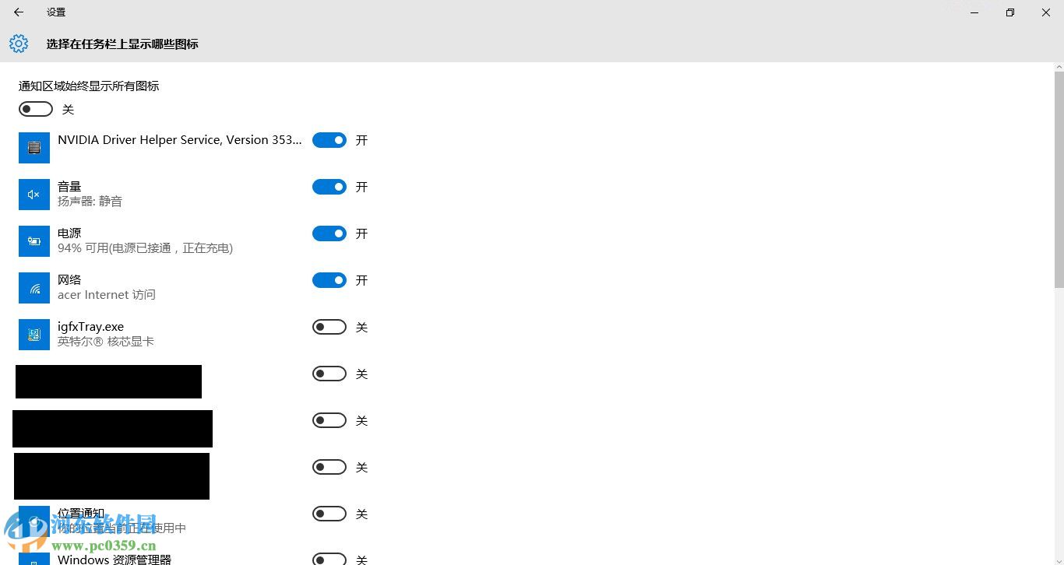This screenshot has height=565, width=1064.
Task: Turn on the 位置通知 location toggle
Action: (329, 514)
